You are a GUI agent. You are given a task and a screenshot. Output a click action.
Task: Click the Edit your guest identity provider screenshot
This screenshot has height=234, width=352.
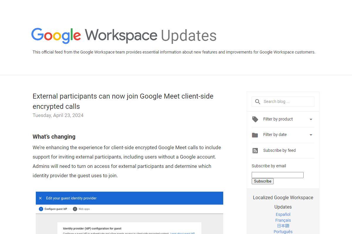(129, 213)
